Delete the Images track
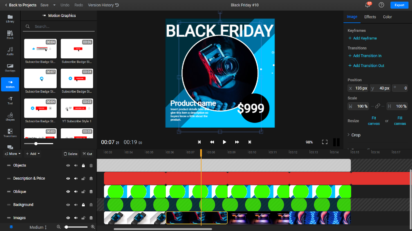 91,218
